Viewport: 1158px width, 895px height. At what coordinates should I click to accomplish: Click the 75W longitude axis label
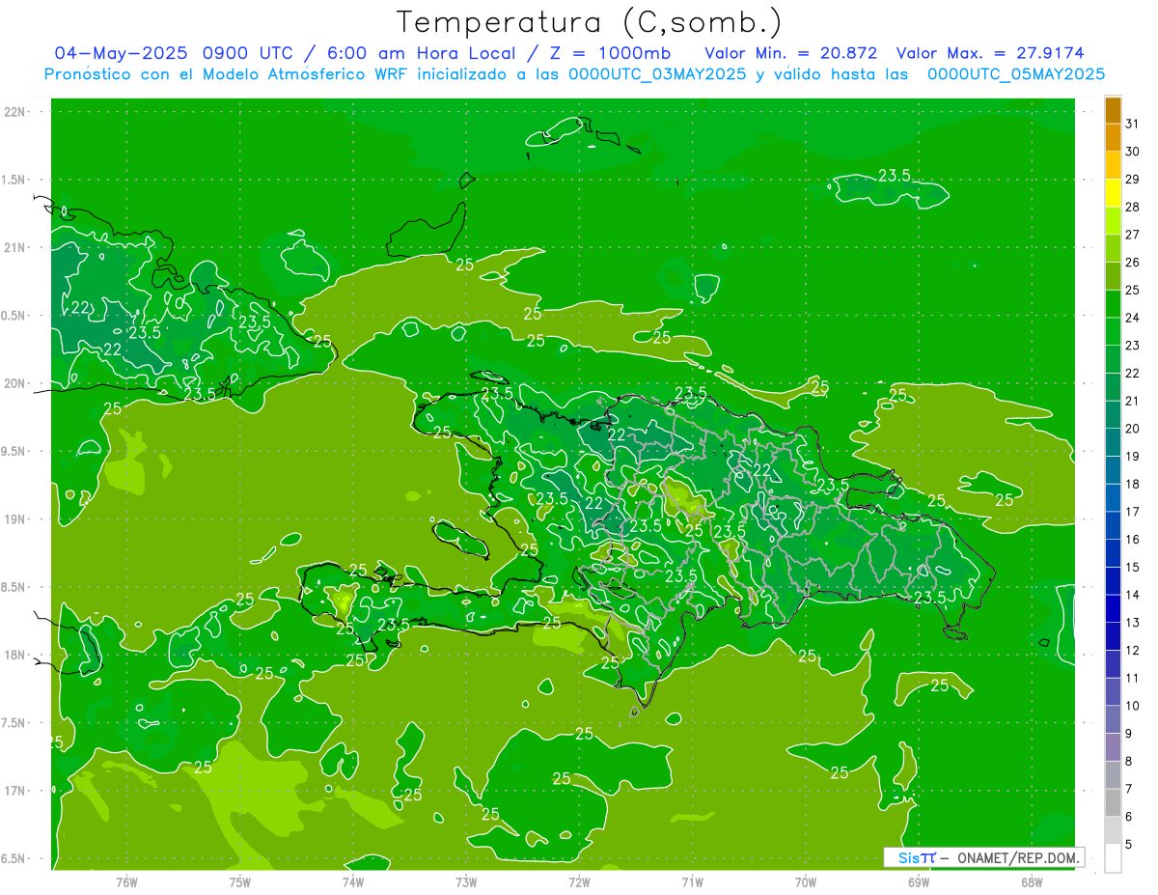(x=240, y=881)
